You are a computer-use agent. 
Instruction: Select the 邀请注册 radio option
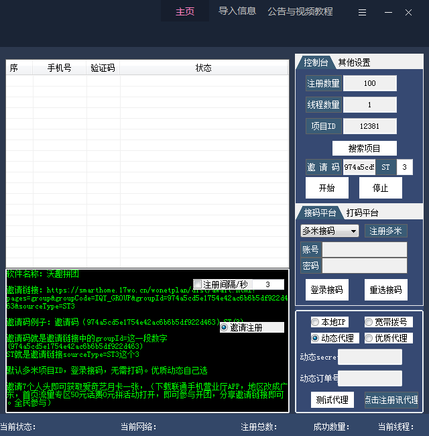coord(225,327)
